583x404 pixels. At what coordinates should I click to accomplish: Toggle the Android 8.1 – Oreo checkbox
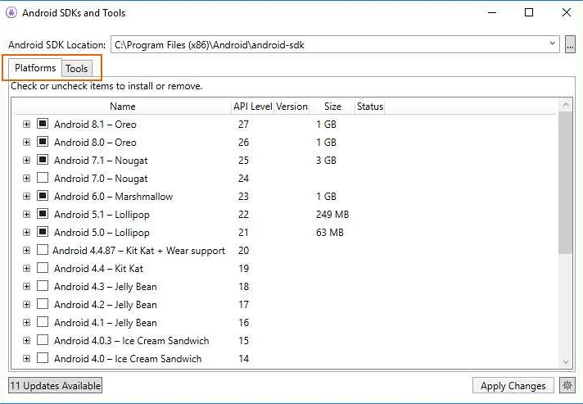coord(43,124)
